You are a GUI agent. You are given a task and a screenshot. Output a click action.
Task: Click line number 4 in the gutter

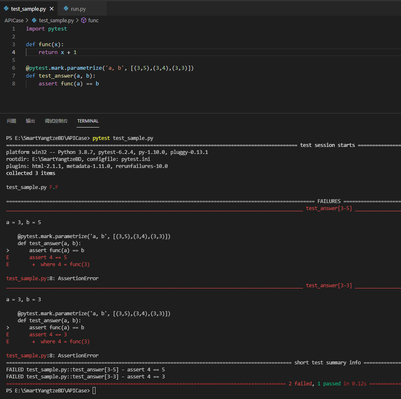click(14, 52)
